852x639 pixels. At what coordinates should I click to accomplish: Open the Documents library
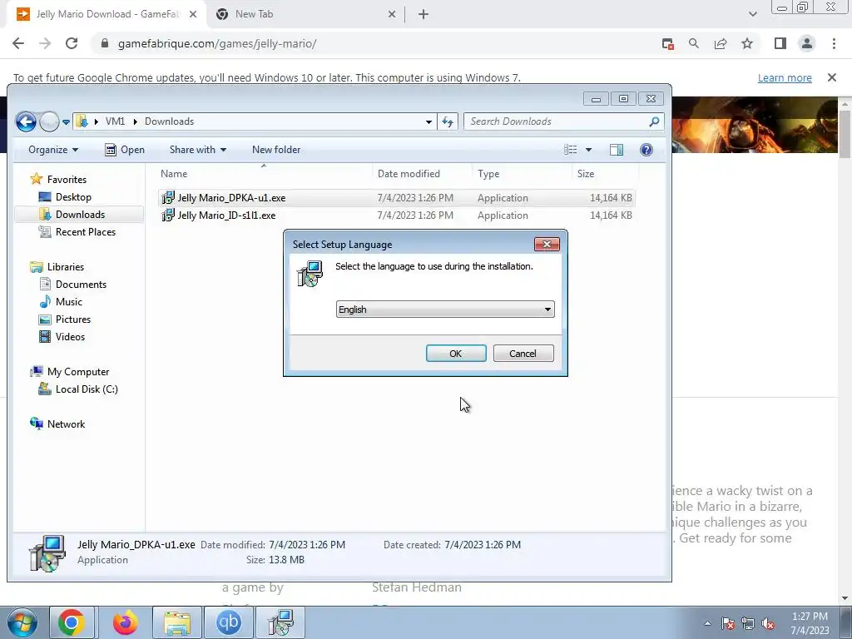[x=73, y=285]
